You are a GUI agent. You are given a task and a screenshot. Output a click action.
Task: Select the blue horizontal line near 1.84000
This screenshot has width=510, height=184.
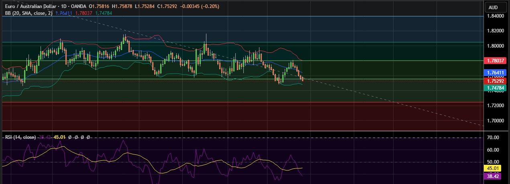click(241, 16)
